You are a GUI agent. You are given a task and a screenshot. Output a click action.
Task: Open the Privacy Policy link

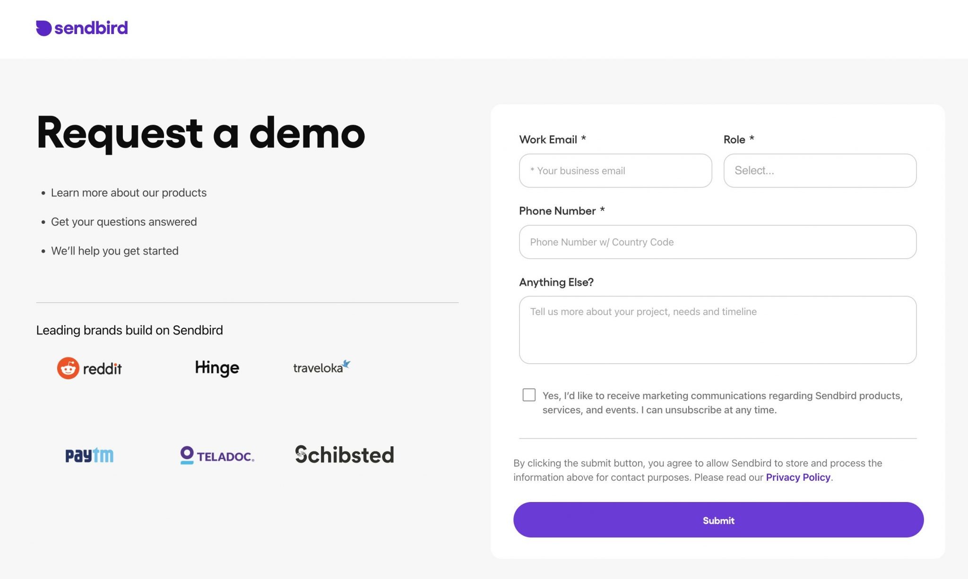click(798, 477)
